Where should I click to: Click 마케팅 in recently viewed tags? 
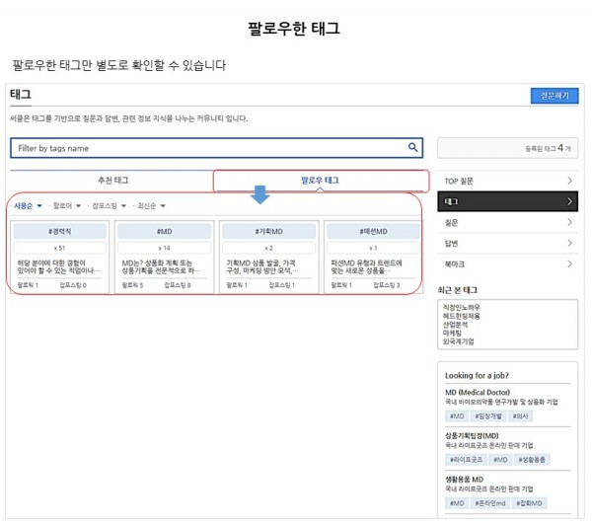point(455,334)
